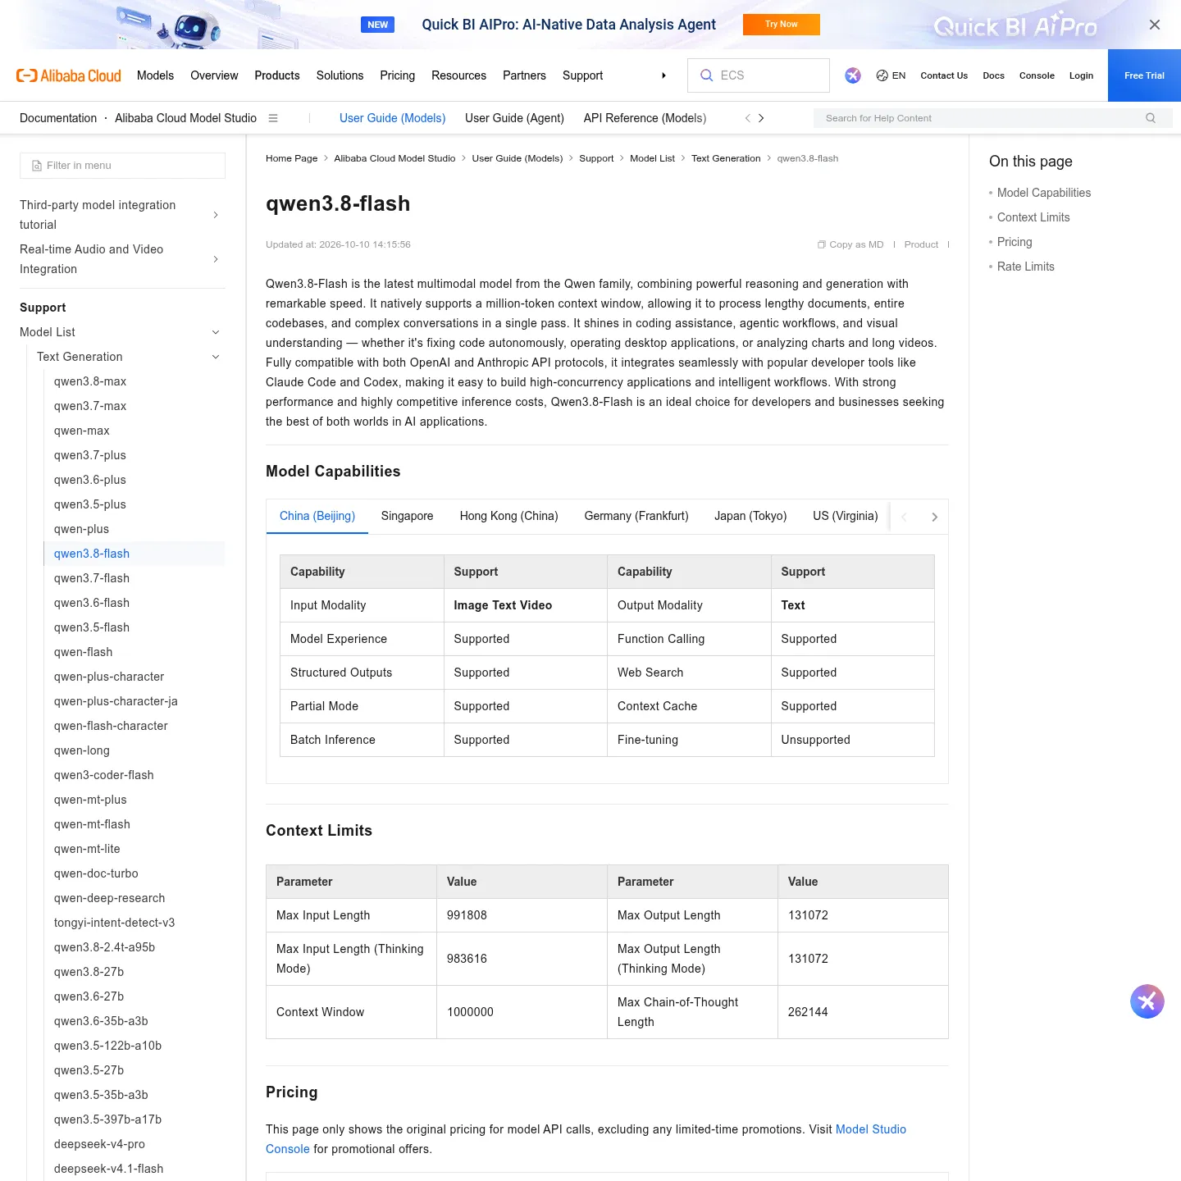Go to next documentation tab arrow
Image resolution: width=1181 pixels, height=1181 pixels.
click(761, 118)
